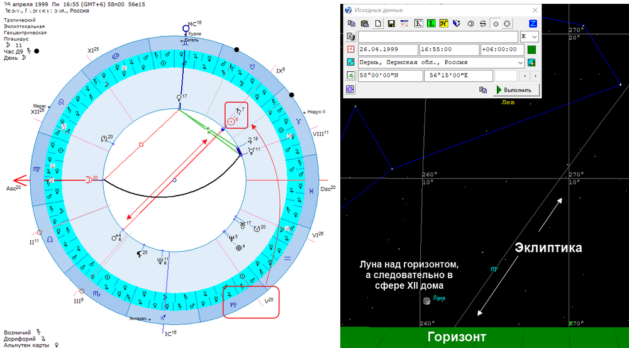The width and height of the screenshot is (629, 348).
Task: Click the Антарес star label
Action: [139, 318]
